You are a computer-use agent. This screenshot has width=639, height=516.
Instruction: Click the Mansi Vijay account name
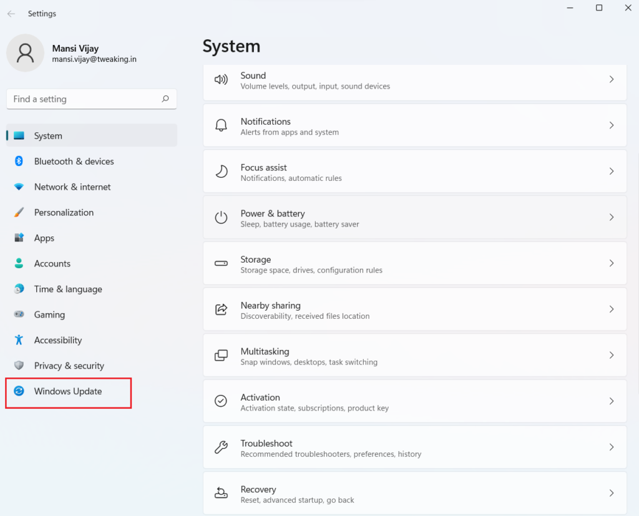pyautogui.click(x=76, y=48)
